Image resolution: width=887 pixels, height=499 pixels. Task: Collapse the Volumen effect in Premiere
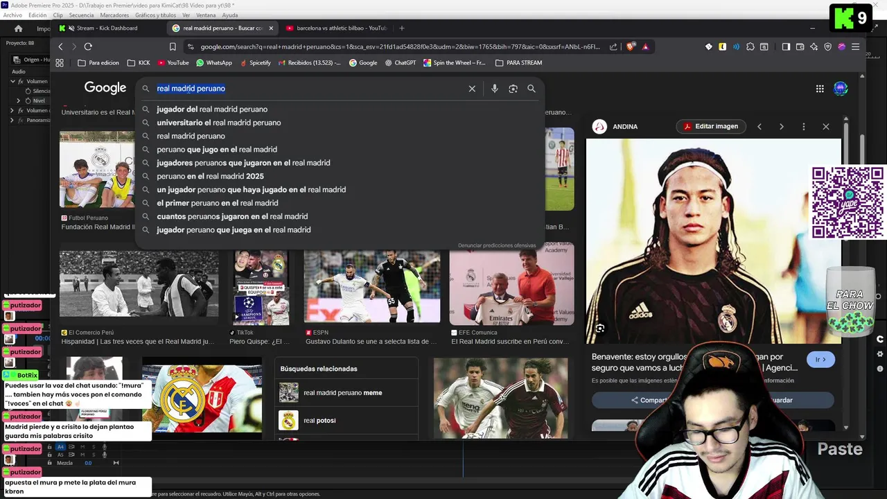coord(12,81)
